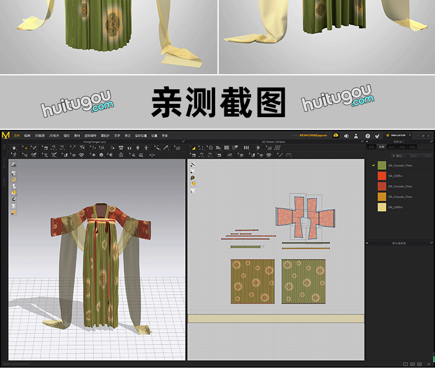The image size is (435, 370).
Task: Select the top tool in 2D window sidebar
Action: [193, 165]
